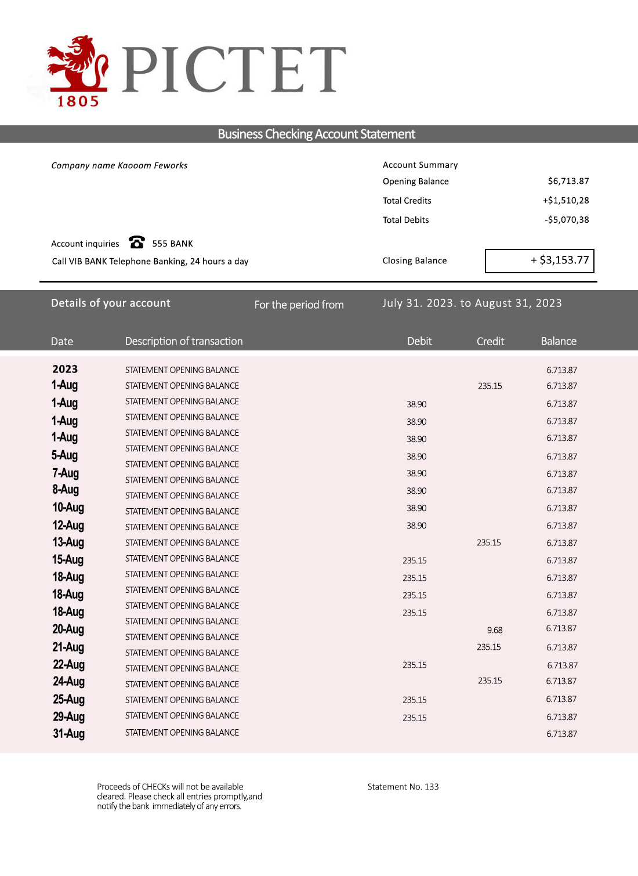
Task: Click the gray PICTET wordmark
Action: click(234, 70)
